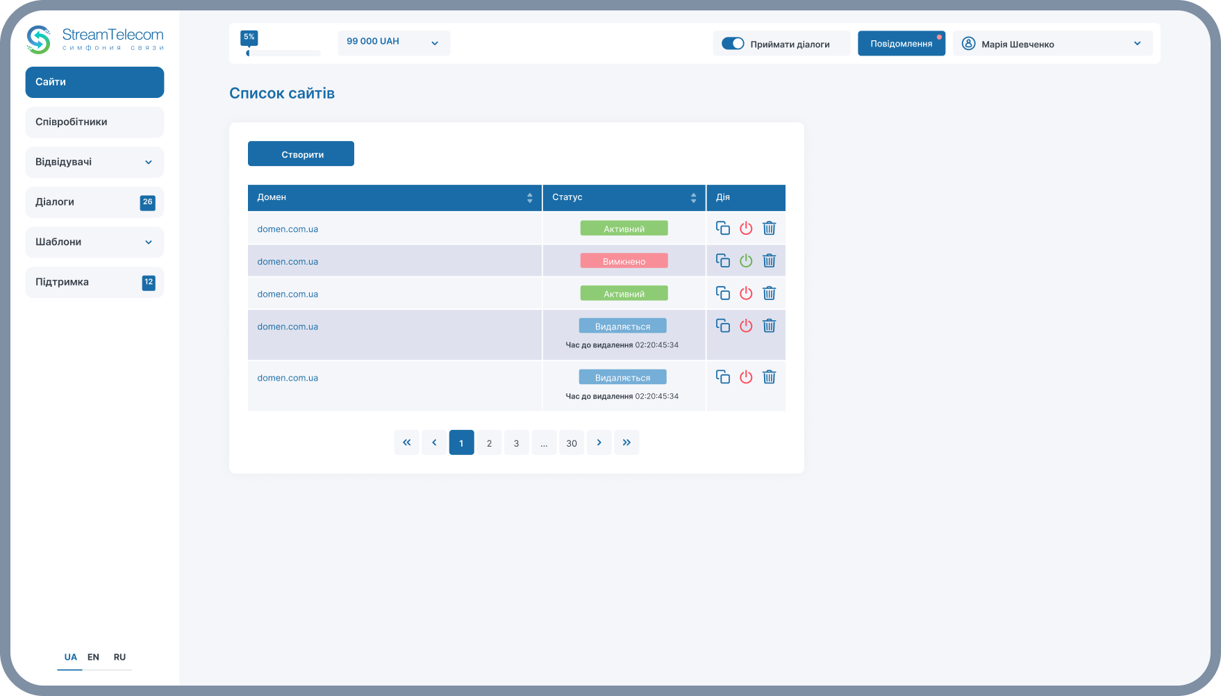Turn off first active domain with power icon
Viewport: 1221px width, 696px height.
[746, 229]
